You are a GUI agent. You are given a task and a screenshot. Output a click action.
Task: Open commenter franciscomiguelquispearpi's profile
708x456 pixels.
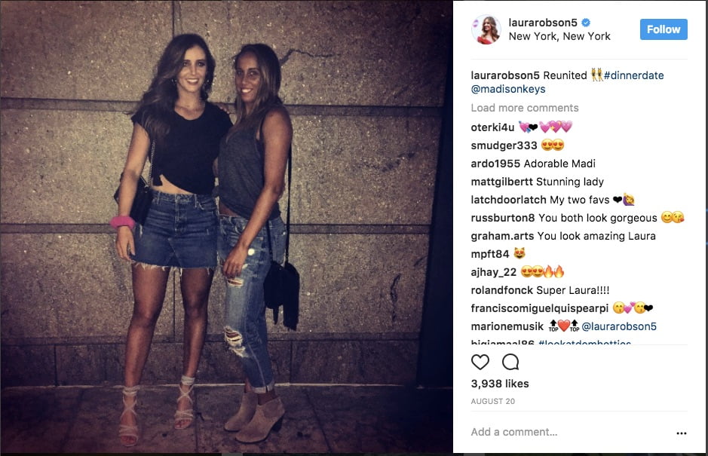coord(540,308)
